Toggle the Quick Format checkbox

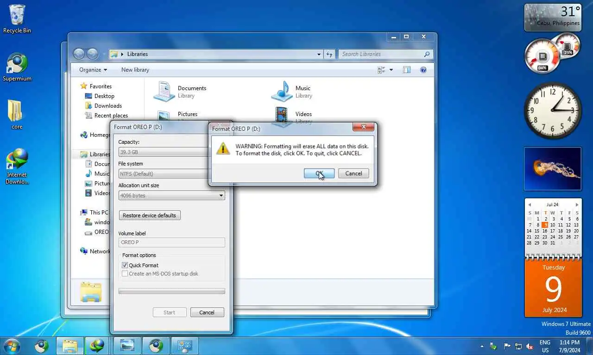(125, 265)
